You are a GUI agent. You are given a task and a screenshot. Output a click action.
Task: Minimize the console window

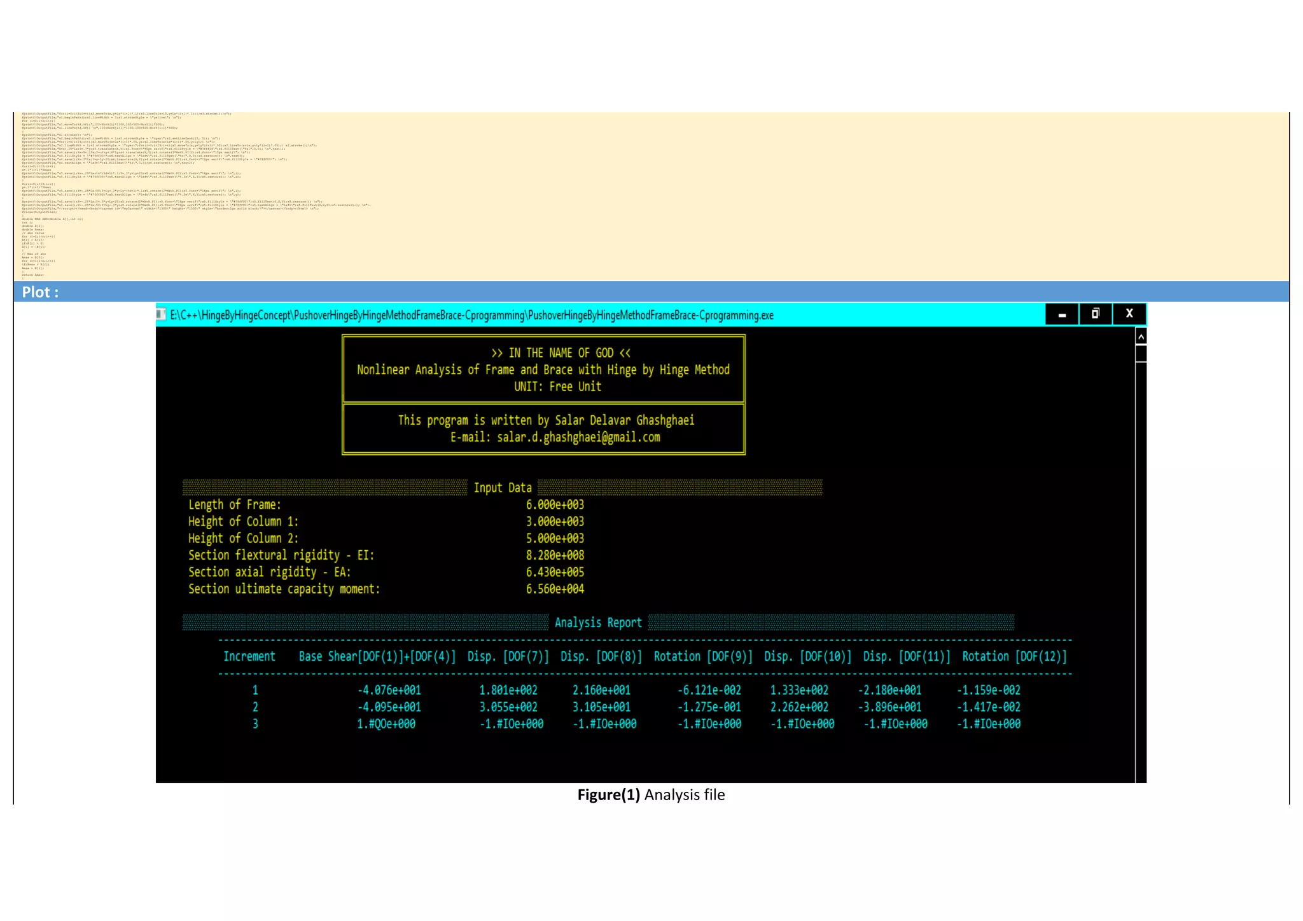tap(1062, 314)
